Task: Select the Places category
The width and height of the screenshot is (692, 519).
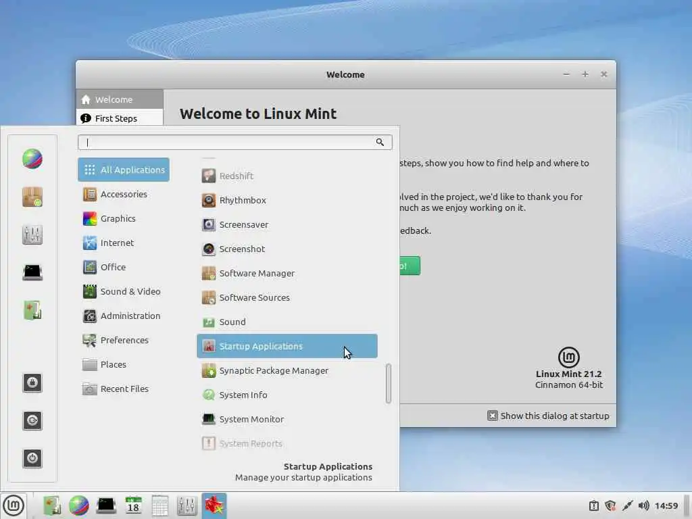Action: click(124, 364)
